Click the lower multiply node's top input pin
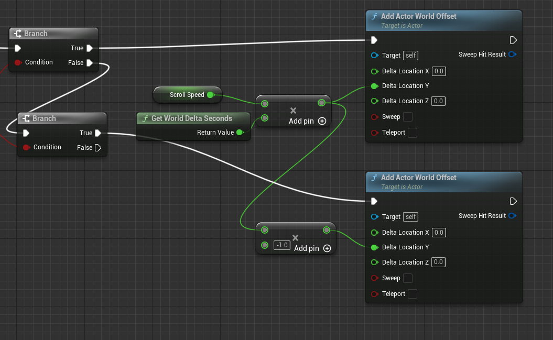The height and width of the screenshot is (340, 553). (x=265, y=230)
